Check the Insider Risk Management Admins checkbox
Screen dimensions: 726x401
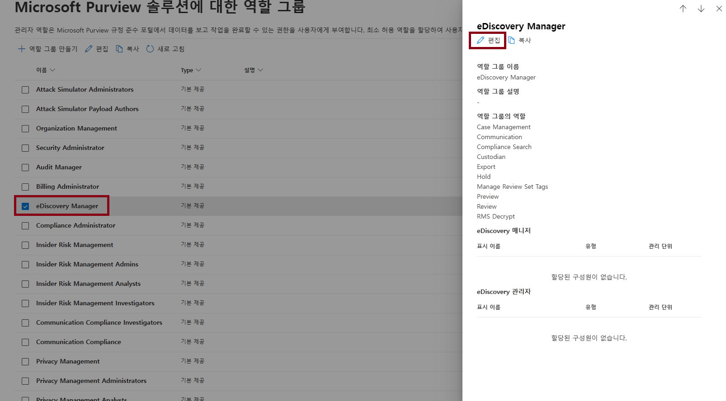(25, 265)
